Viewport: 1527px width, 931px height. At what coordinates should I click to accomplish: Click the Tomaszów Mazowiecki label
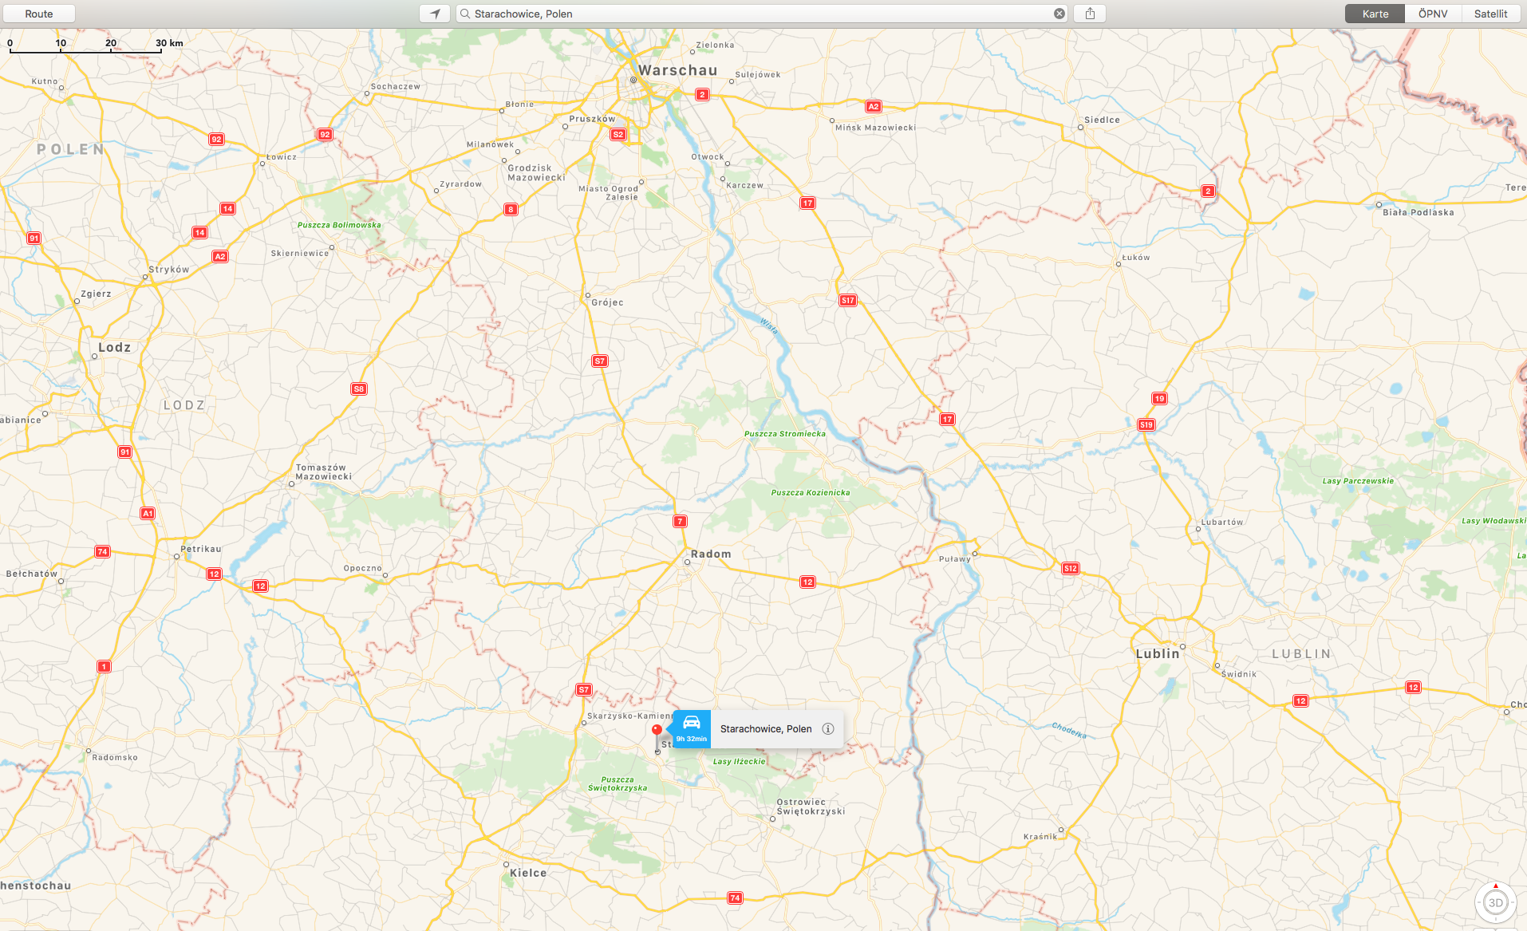323,472
